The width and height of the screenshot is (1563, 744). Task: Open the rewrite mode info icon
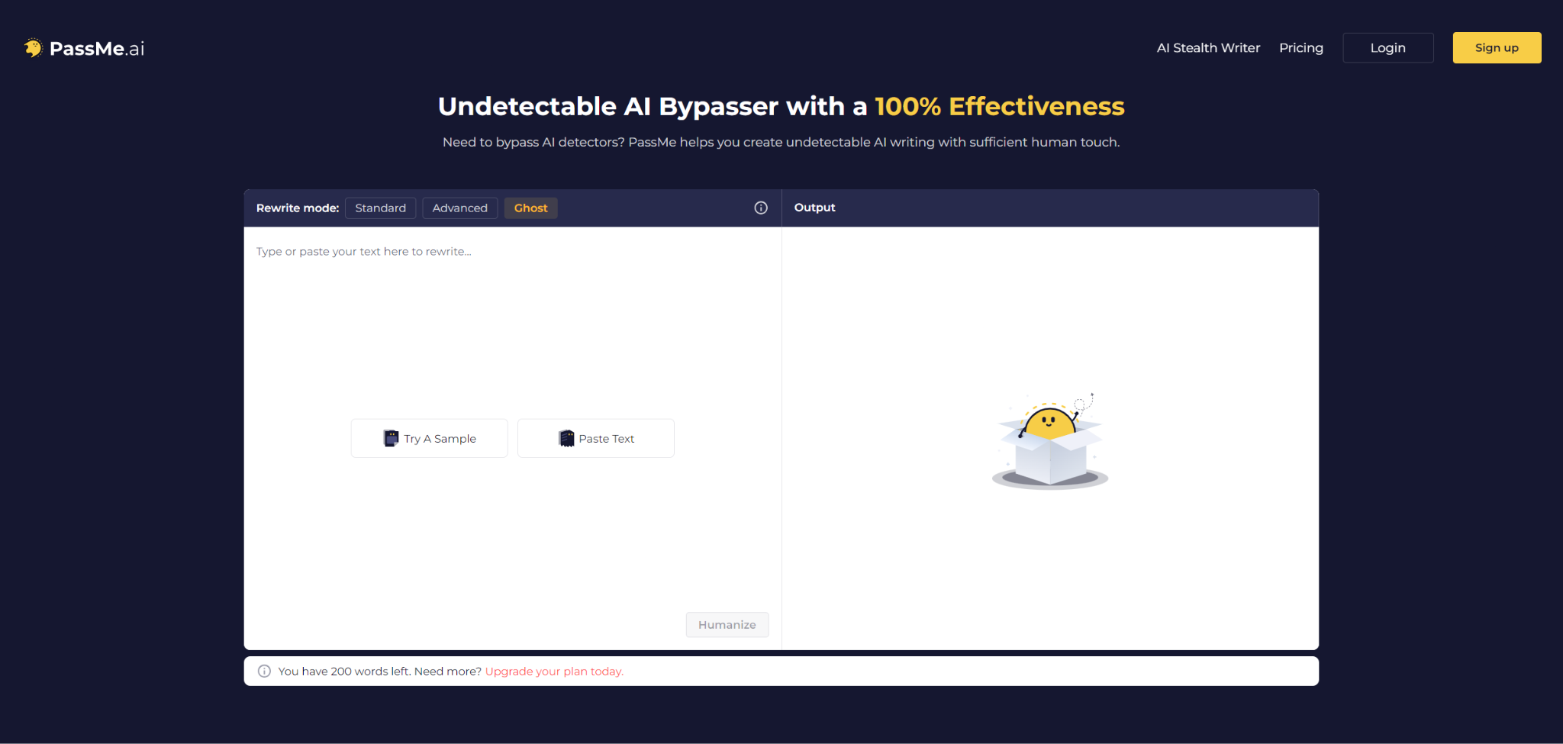tap(761, 208)
